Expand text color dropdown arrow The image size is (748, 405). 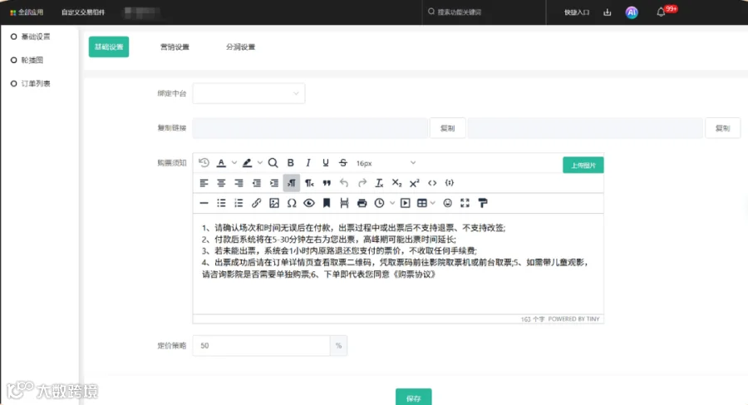pos(234,163)
